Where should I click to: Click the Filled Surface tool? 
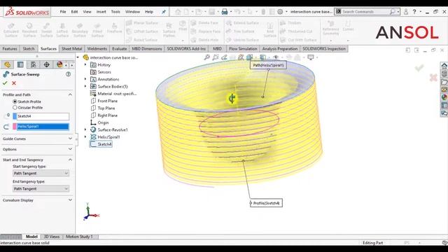[x=97, y=29]
